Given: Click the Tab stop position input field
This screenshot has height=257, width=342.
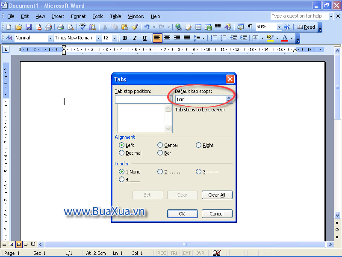Looking at the screenshot, I should [144, 99].
